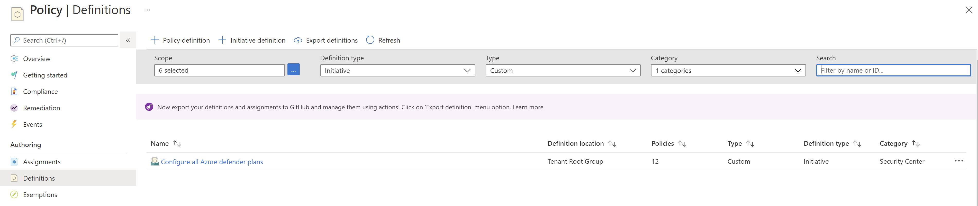Open the ellipsis menu next to Definitions title

[x=147, y=10]
